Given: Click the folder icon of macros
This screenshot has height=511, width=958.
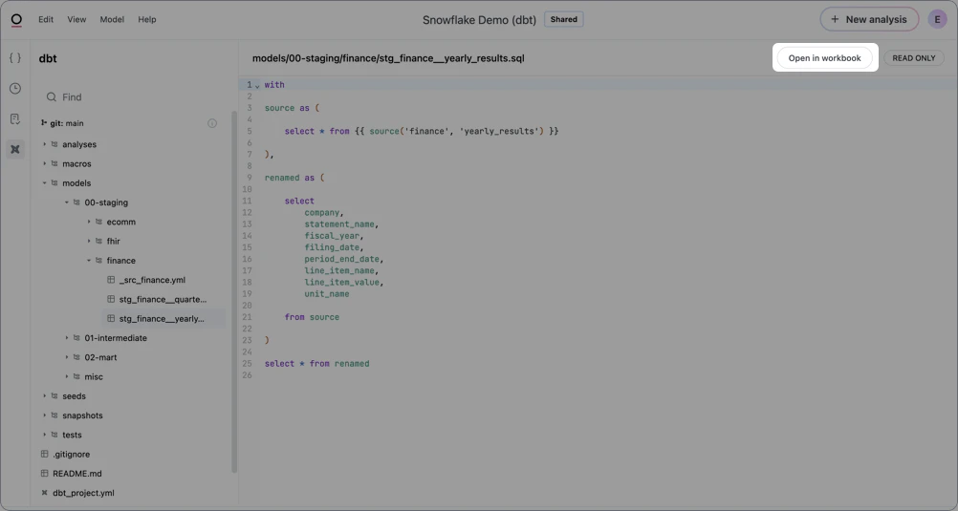Looking at the screenshot, I should click(x=54, y=163).
